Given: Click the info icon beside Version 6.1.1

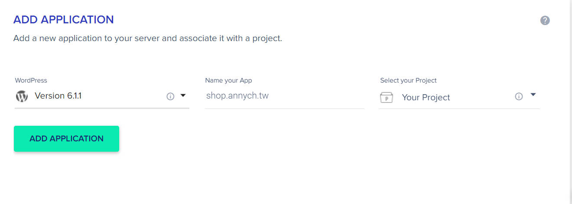Looking at the screenshot, I should click(x=170, y=96).
